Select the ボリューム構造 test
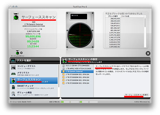This screenshot has width=160, height=115. click(34, 94)
